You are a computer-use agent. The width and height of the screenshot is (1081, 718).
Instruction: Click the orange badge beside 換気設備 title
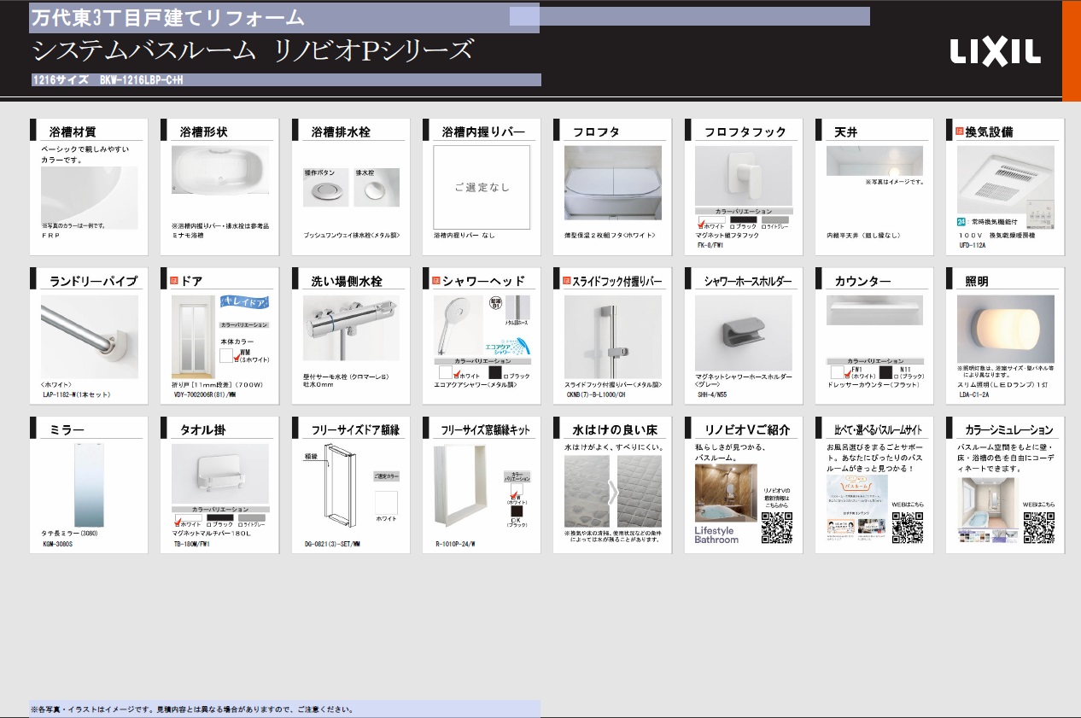[x=959, y=131]
